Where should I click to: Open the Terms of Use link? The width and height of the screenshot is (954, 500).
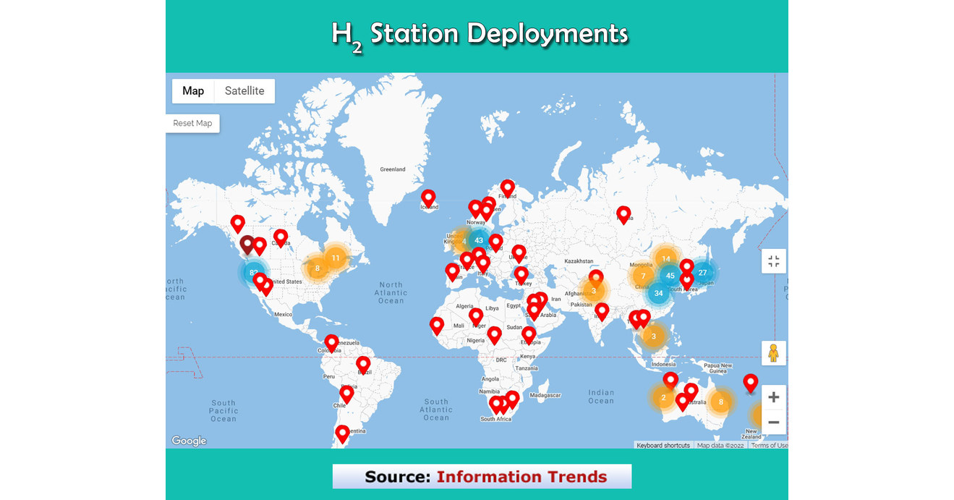tap(769, 445)
